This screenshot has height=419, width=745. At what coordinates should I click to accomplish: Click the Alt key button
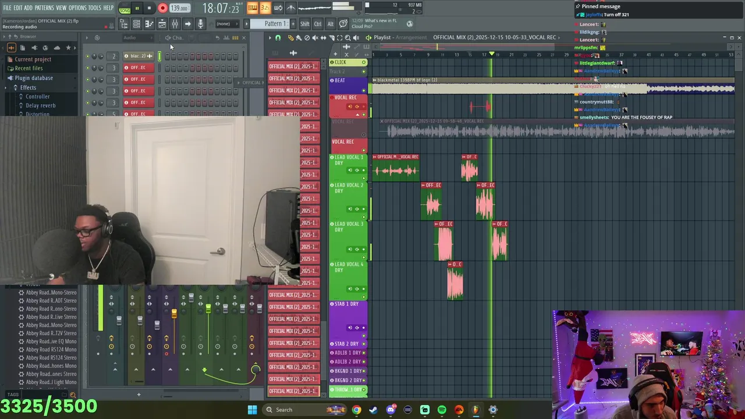330,24
